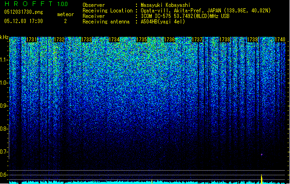Image resolution: width=290 pixels, height=184 pixels.
Task: Click the 1.0 kHz axis tick label
Action: coord(4,83)
